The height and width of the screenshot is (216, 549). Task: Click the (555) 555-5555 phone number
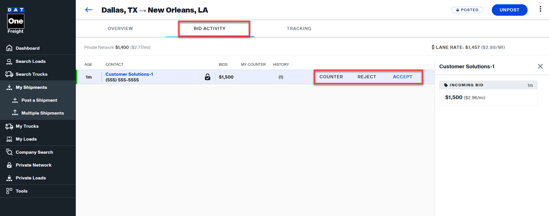(x=122, y=80)
